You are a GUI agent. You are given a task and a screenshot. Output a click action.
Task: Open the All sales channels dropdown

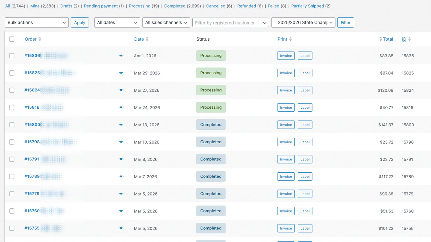(x=166, y=22)
